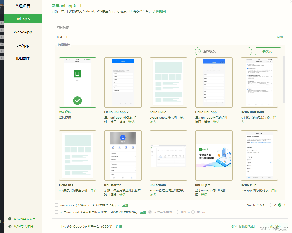
Task: Click the uni-starter title text
Action: click(x=113, y=185)
